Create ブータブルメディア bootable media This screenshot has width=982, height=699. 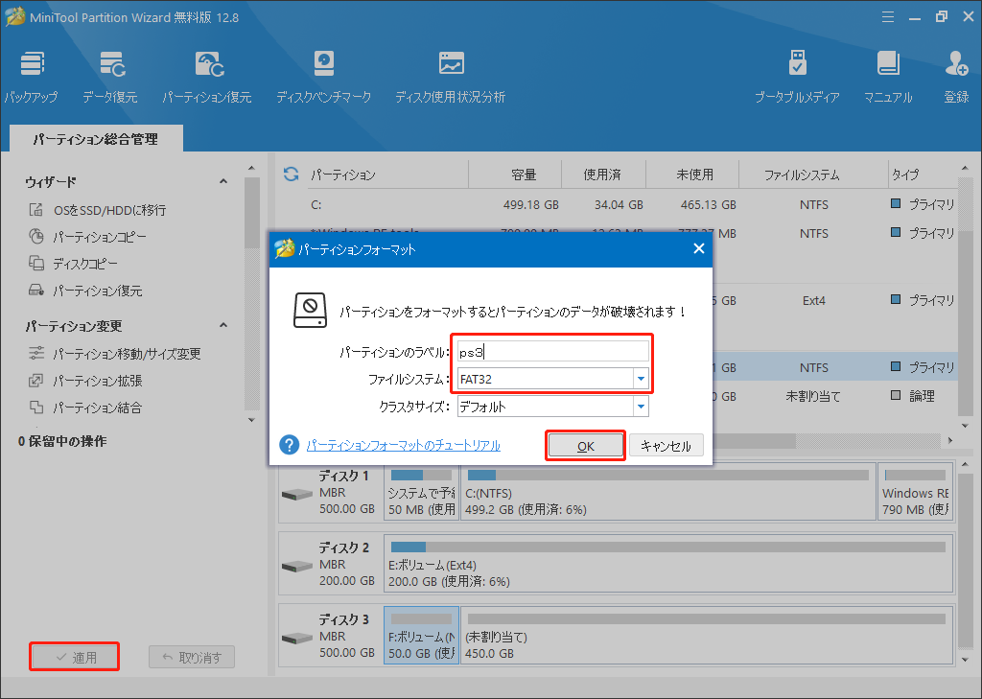pyautogui.click(x=797, y=78)
